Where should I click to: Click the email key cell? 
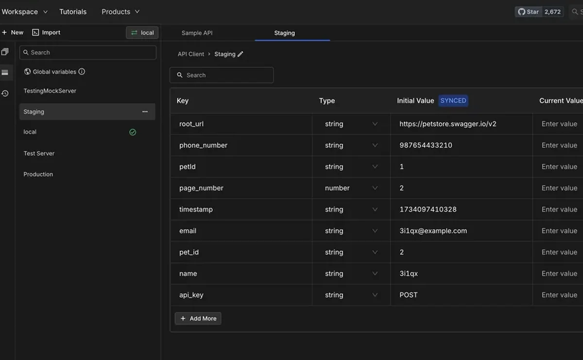pos(241,231)
